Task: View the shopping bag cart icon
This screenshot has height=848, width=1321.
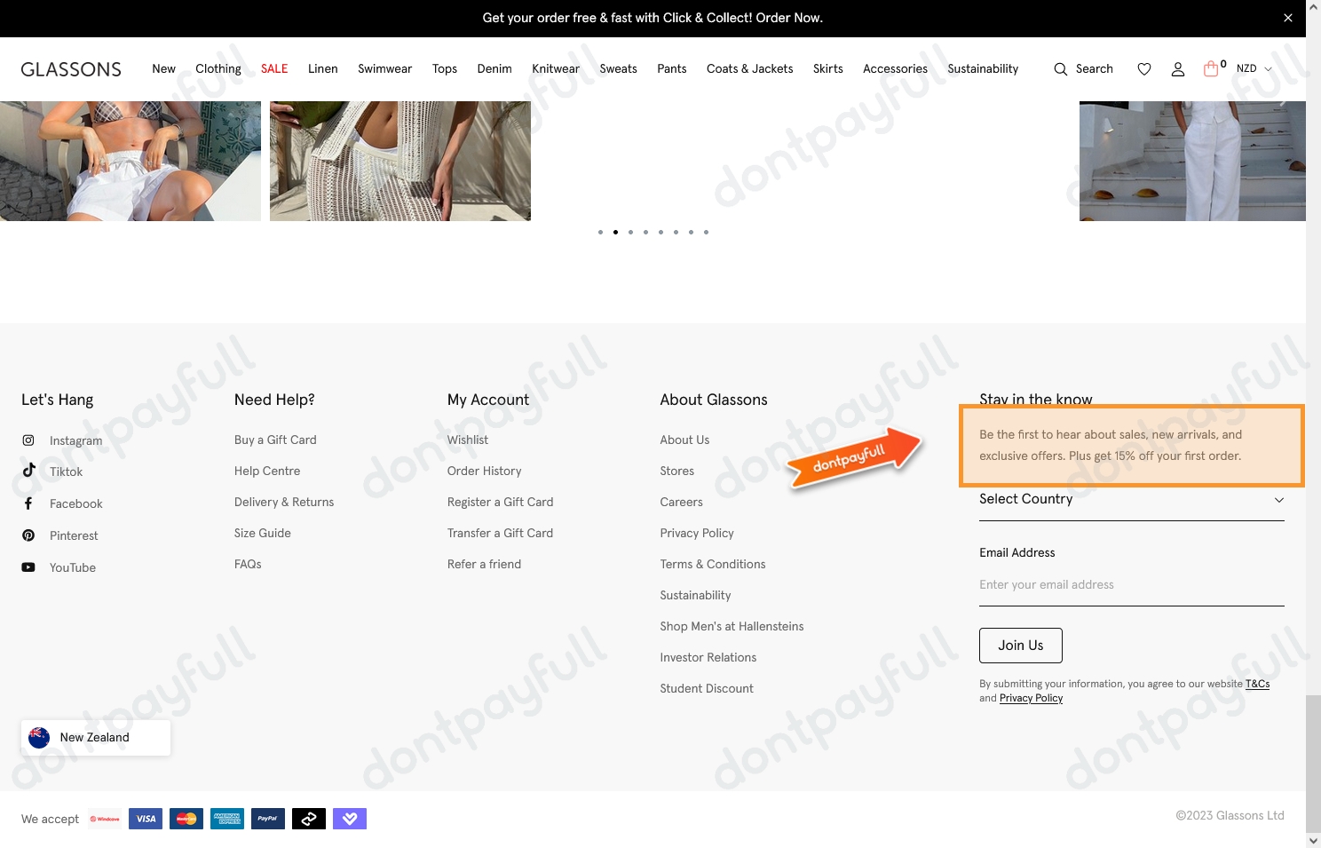Action: (1211, 68)
